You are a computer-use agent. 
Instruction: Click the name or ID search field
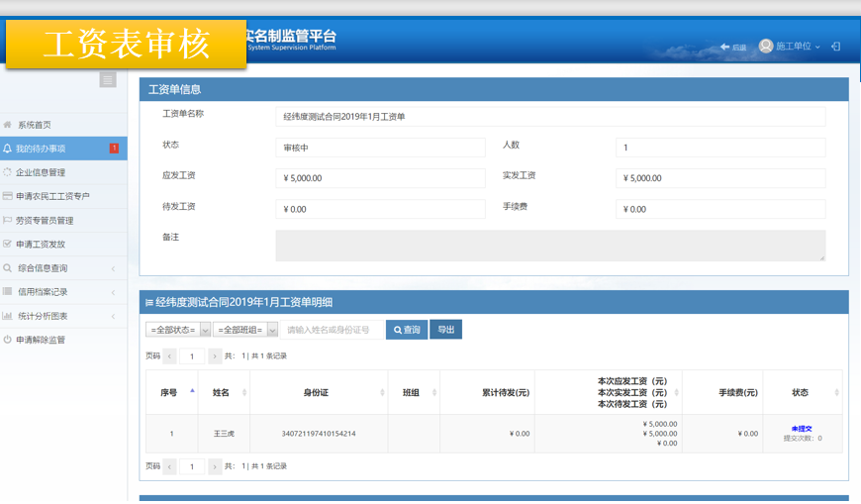(332, 330)
